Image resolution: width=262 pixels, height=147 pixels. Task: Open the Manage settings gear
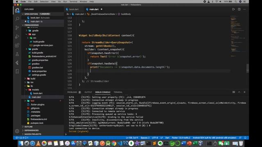pyautogui.click(x=17, y=131)
